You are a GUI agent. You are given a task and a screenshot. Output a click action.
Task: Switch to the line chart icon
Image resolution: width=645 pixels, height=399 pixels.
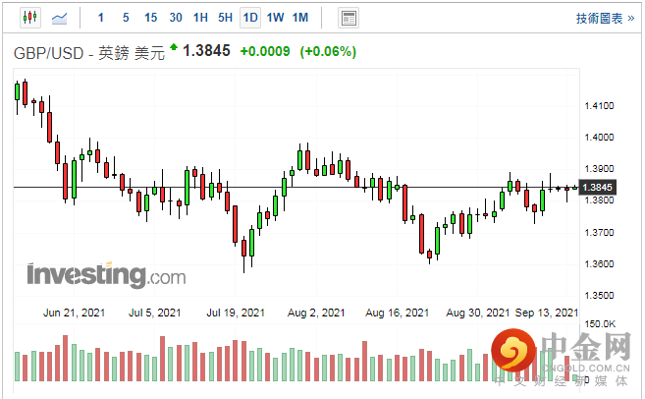(x=59, y=18)
